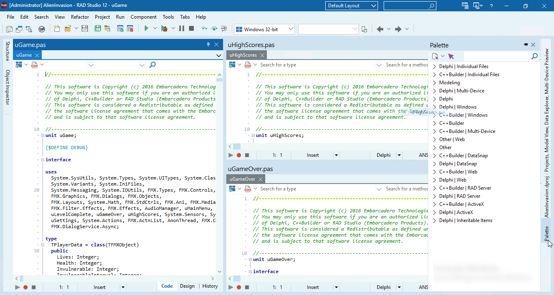Click the refresh target devices icon
Viewport: 554px width, 295px height.
(x=365, y=29)
